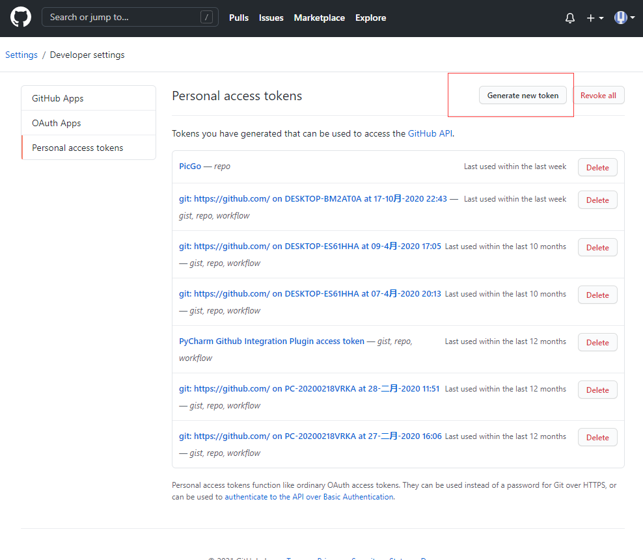
Task: Click Developer settings breadcrumb text
Action: [87, 55]
